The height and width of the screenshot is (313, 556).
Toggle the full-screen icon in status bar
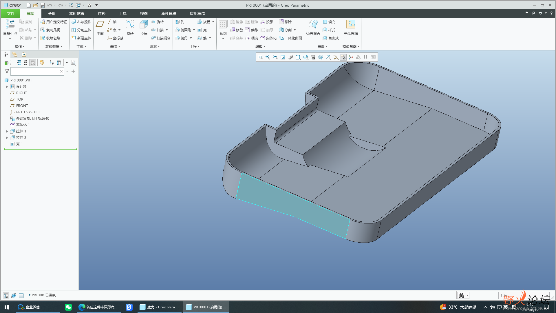click(x=21, y=295)
